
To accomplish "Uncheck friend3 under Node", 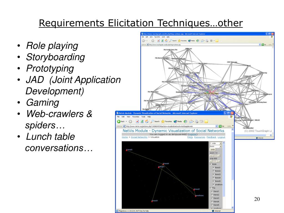I will [214, 174].
